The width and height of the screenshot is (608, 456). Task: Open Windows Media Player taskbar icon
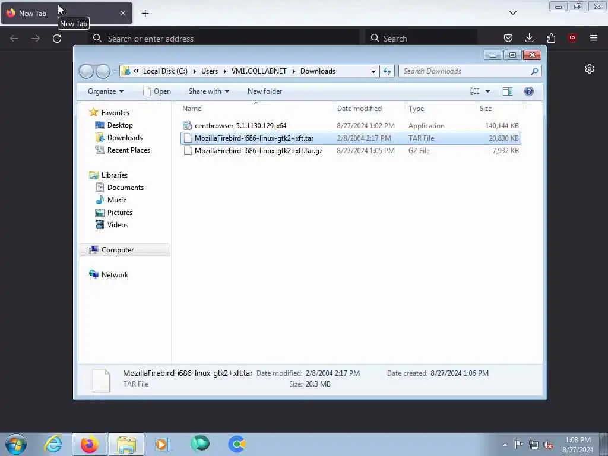(x=162, y=444)
